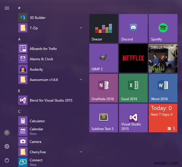The image size is (182, 167).
Task: Launch Alarms & Clock icon
Action: click(x=23, y=59)
